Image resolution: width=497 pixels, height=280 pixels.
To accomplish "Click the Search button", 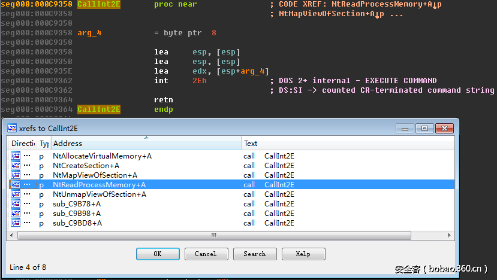I will [x=255, y=254].
